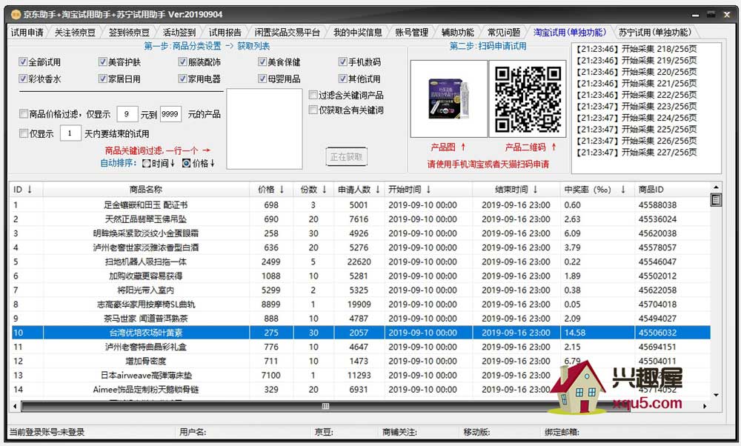Screen dimensions: 741x446
Task: Toggle 其他试用 category checkbox
Action: click(x=342, y=79)
